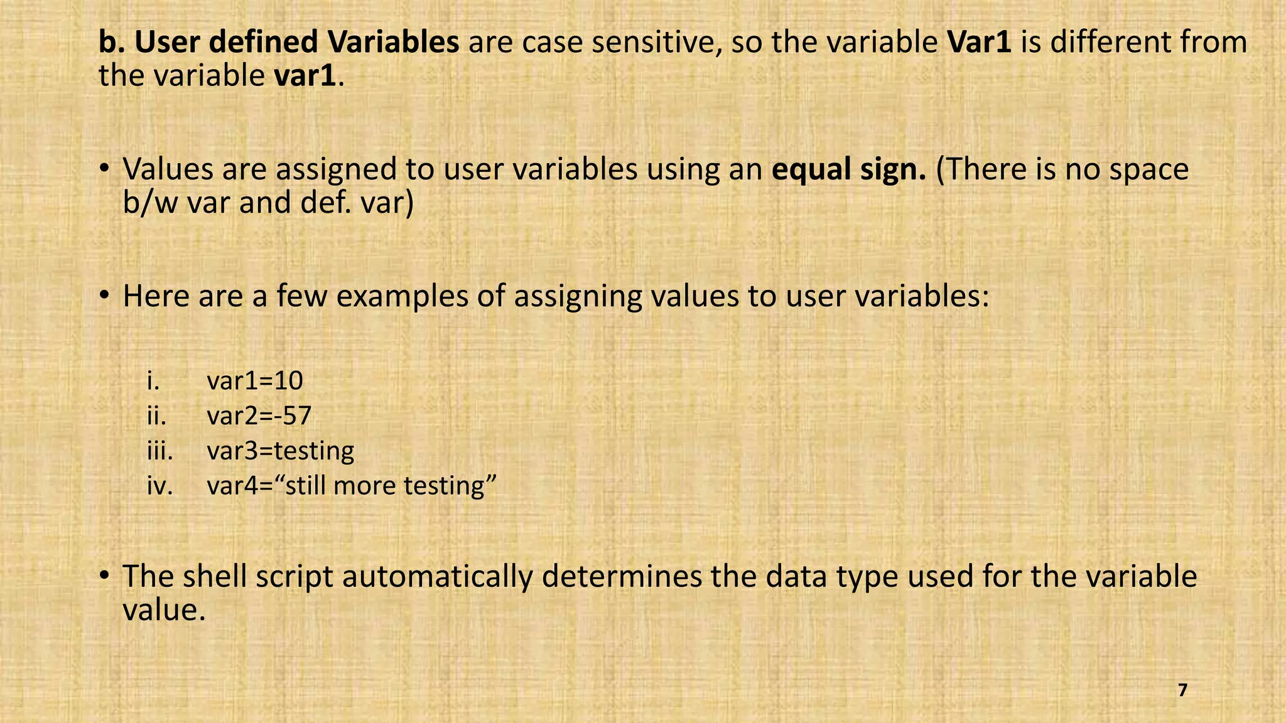Select list item 'var3=testing'

point(281,451)
